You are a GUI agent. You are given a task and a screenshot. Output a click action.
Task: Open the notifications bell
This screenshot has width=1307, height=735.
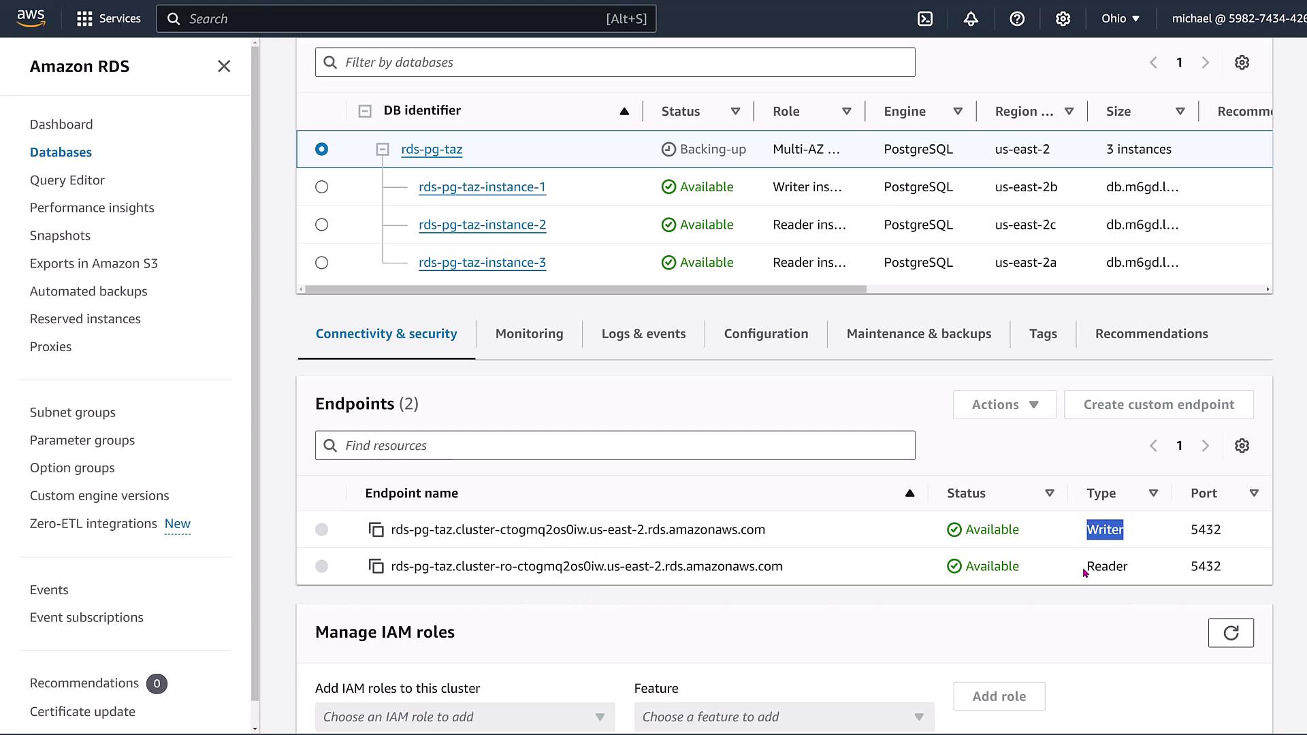(x=971, y=19)
